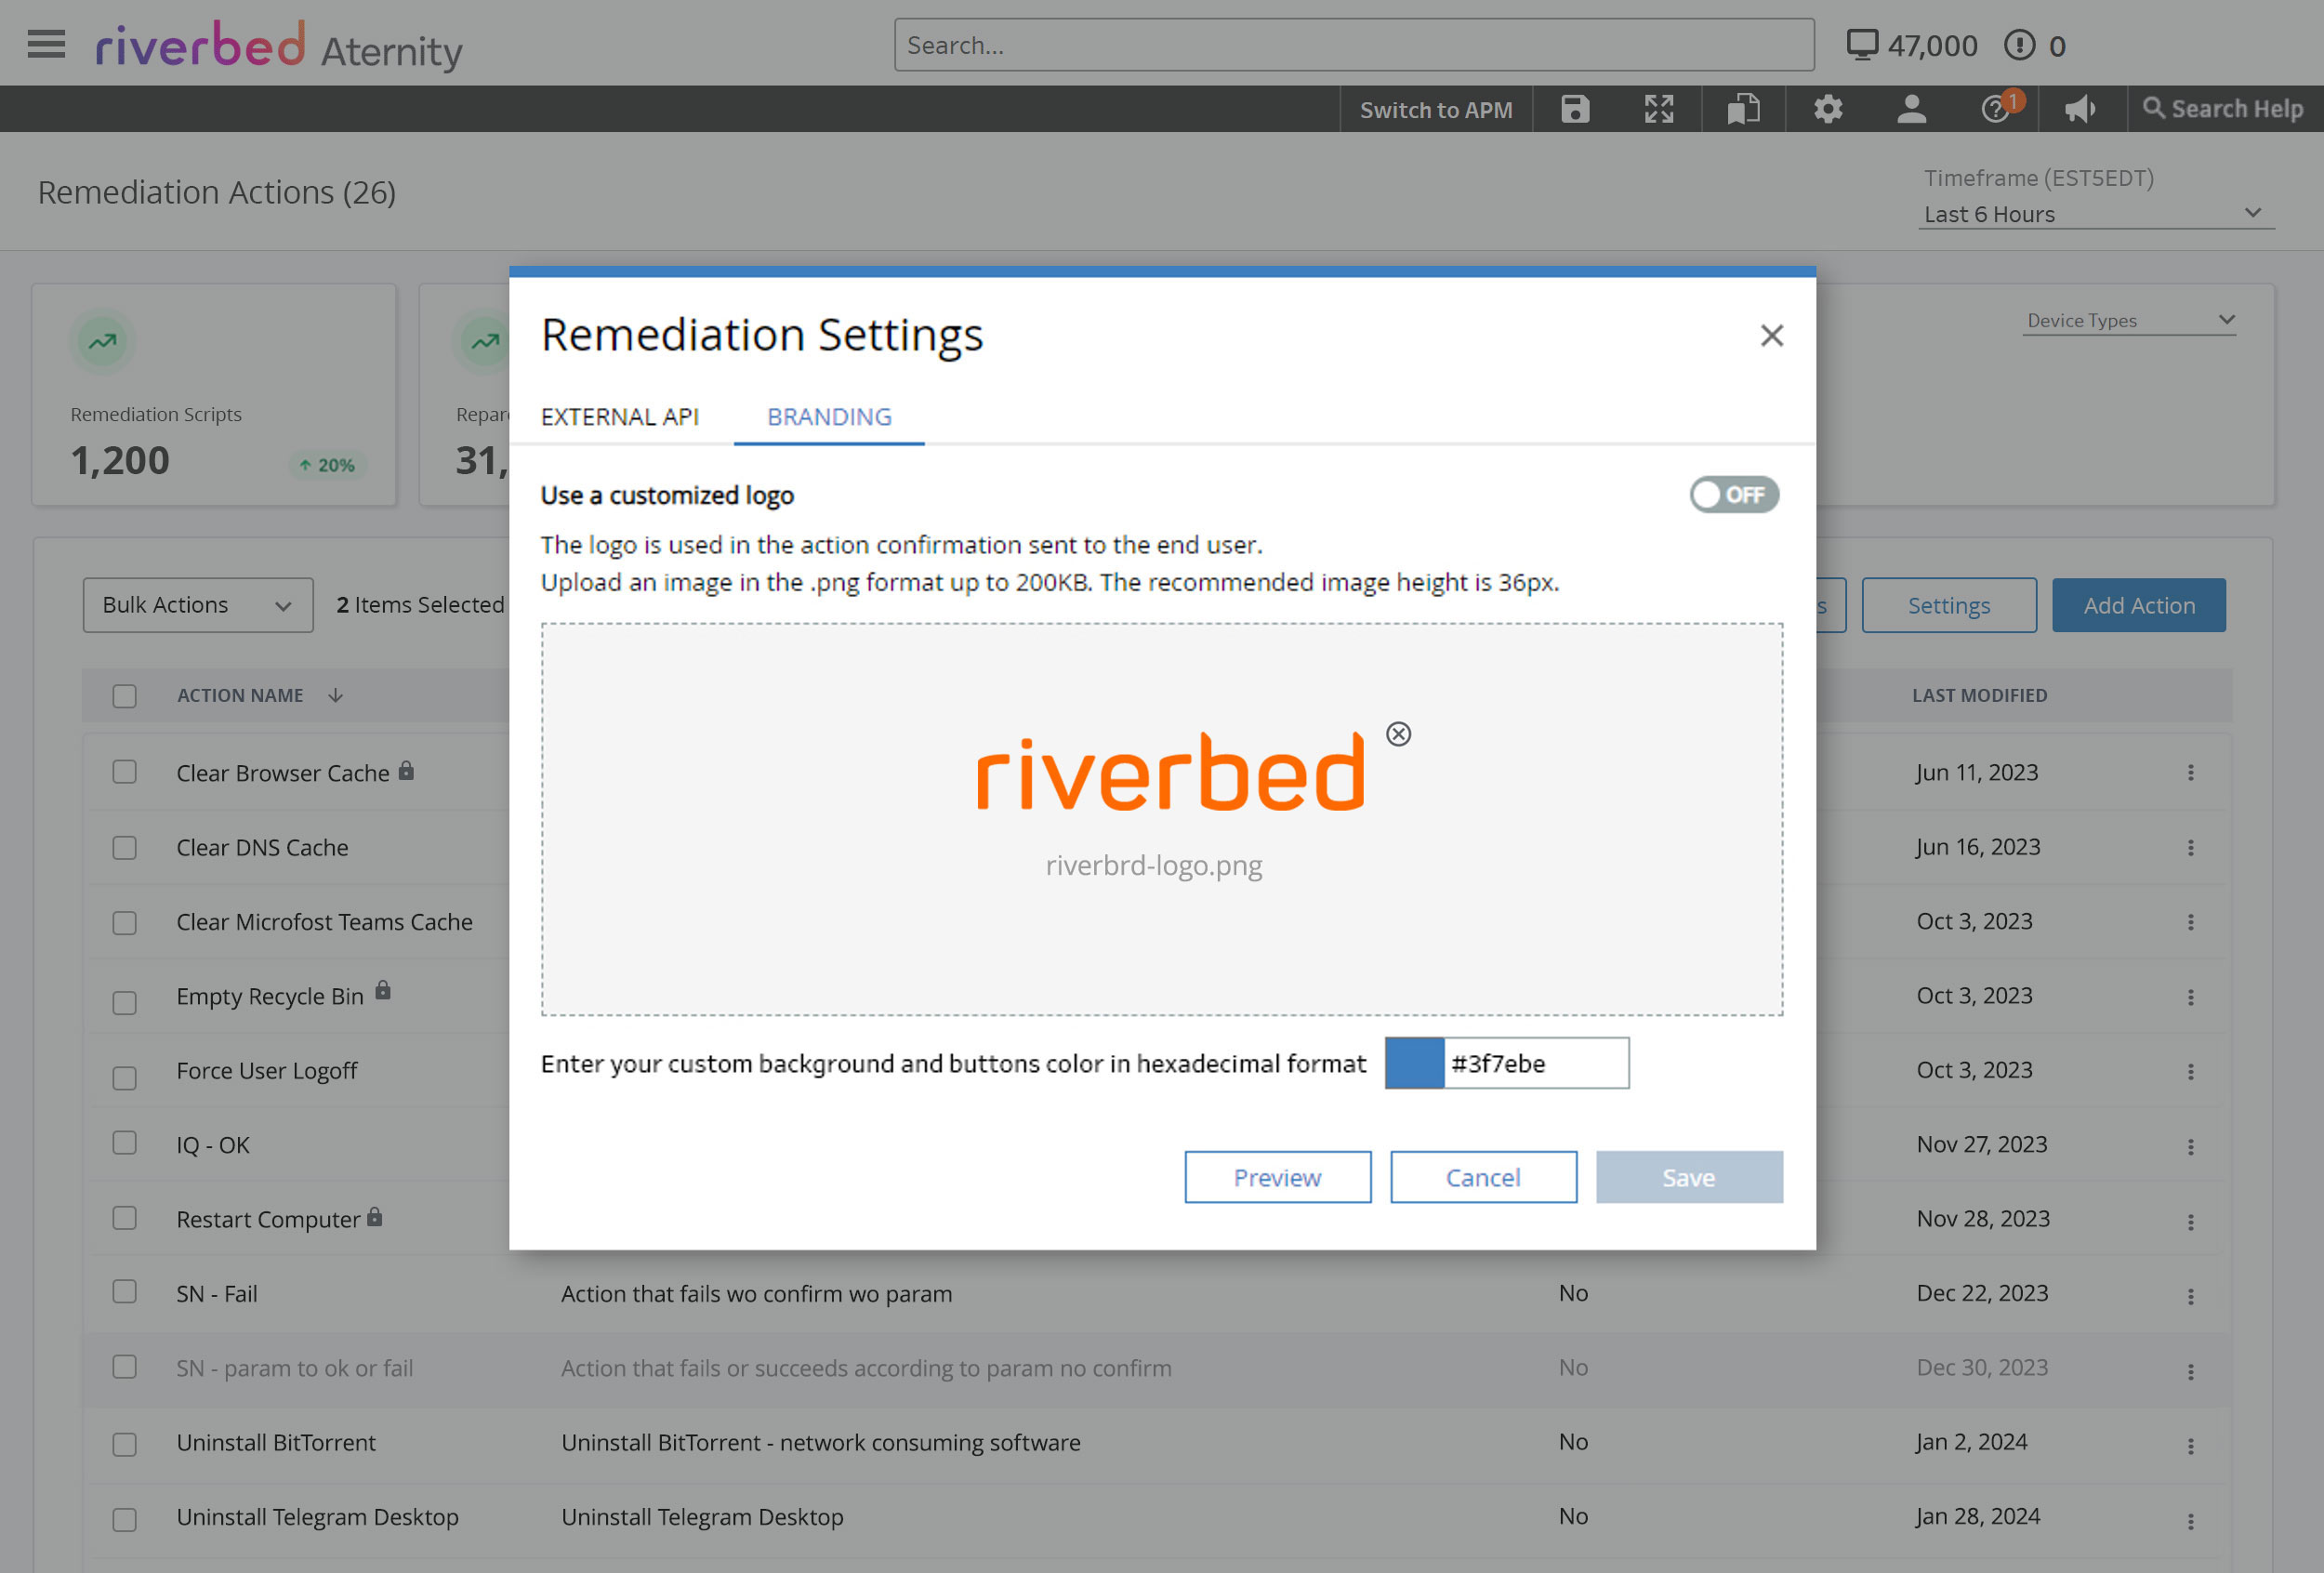
Task: Check the Clear Browser Cache checkbox
Action: pyautogui.click(x=124, y=772)
